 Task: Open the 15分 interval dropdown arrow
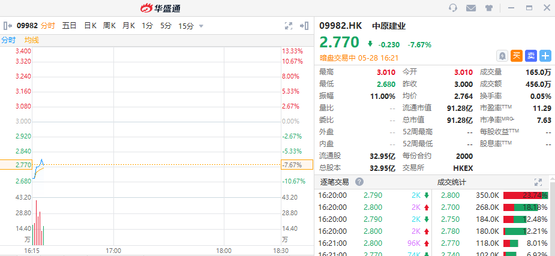tap(201, 26)
